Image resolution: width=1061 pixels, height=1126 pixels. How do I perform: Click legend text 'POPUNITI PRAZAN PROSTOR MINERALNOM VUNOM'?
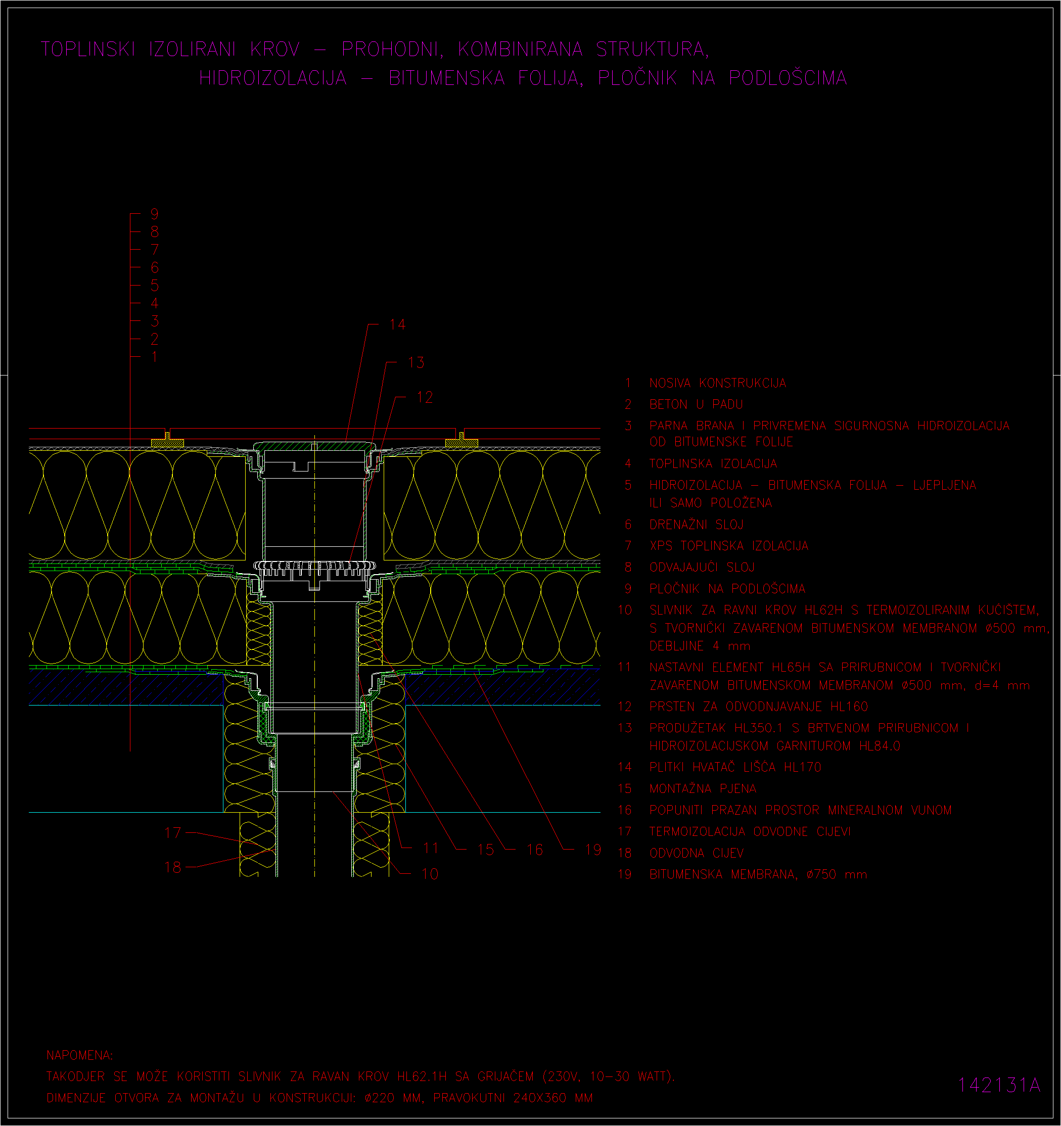(x=800, y=810)
